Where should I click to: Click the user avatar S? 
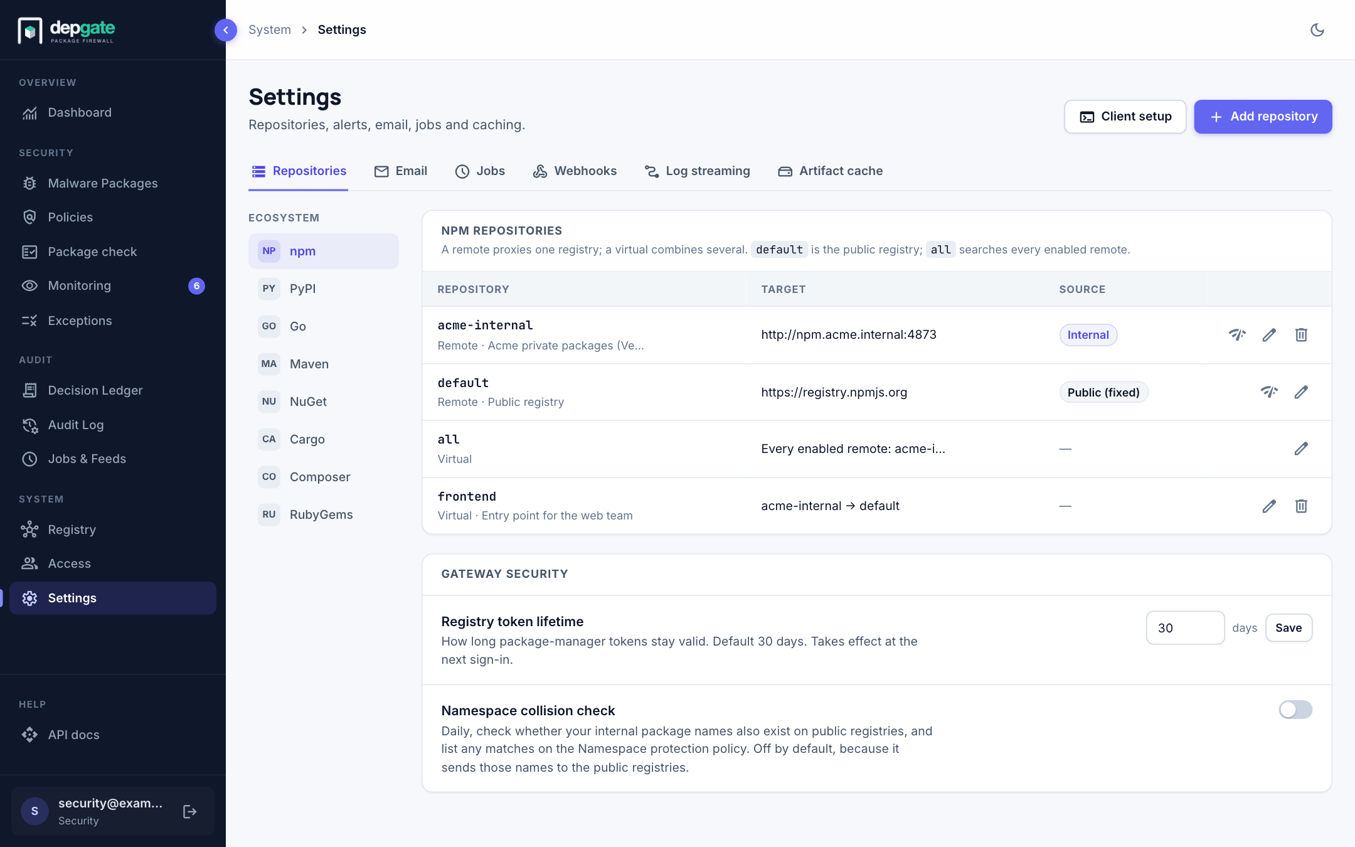(x=35, y=811)
